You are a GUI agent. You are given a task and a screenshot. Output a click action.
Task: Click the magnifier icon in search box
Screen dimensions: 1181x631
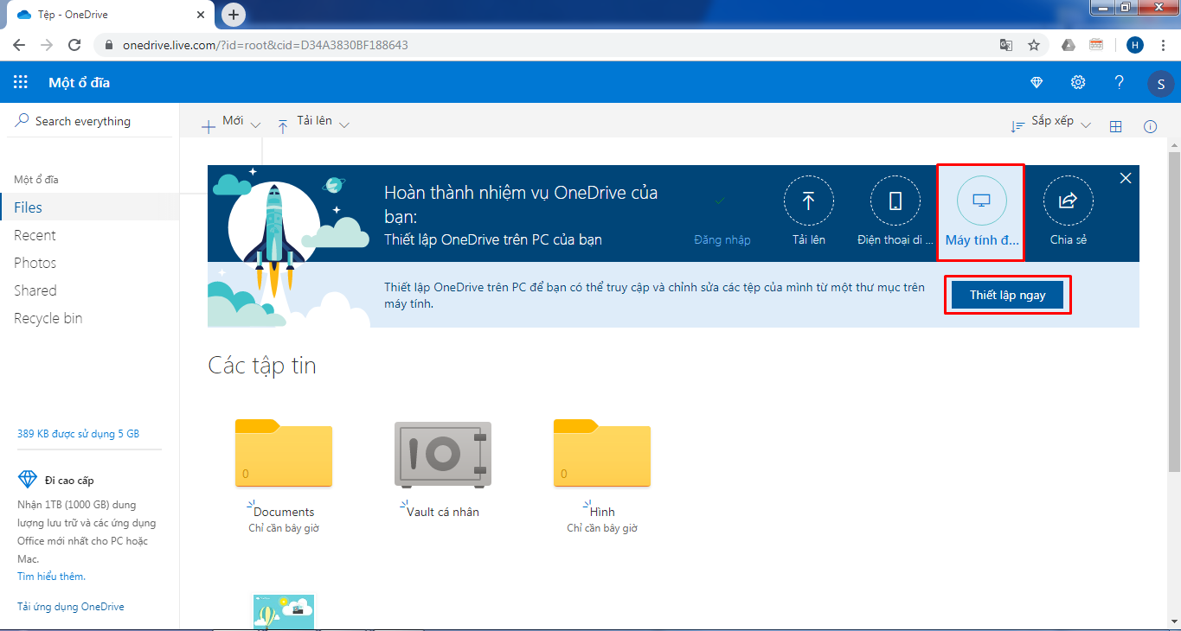(22, 120)
